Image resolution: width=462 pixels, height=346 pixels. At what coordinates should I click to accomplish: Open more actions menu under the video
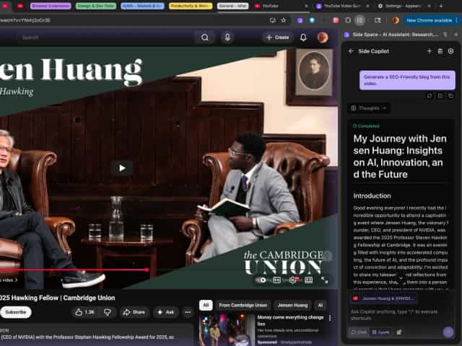[x=188, y=312]
